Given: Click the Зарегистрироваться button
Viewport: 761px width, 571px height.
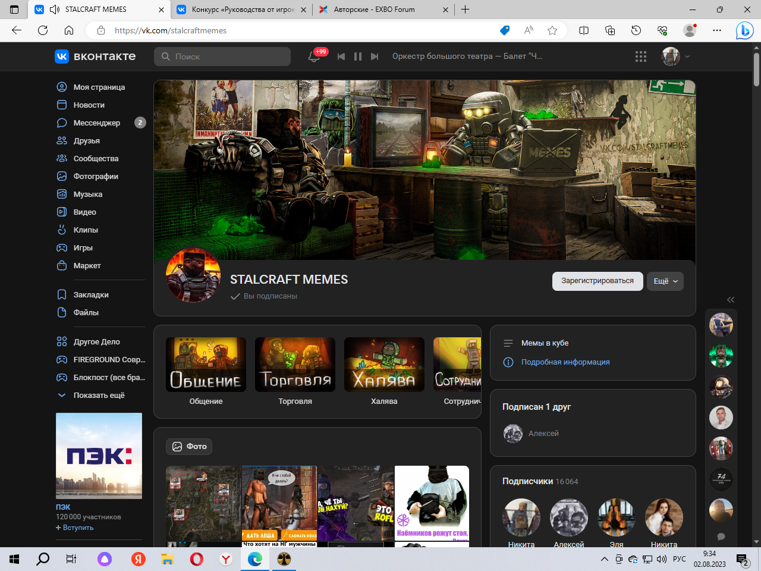Looking at the screenshot, I should (598, 281).
